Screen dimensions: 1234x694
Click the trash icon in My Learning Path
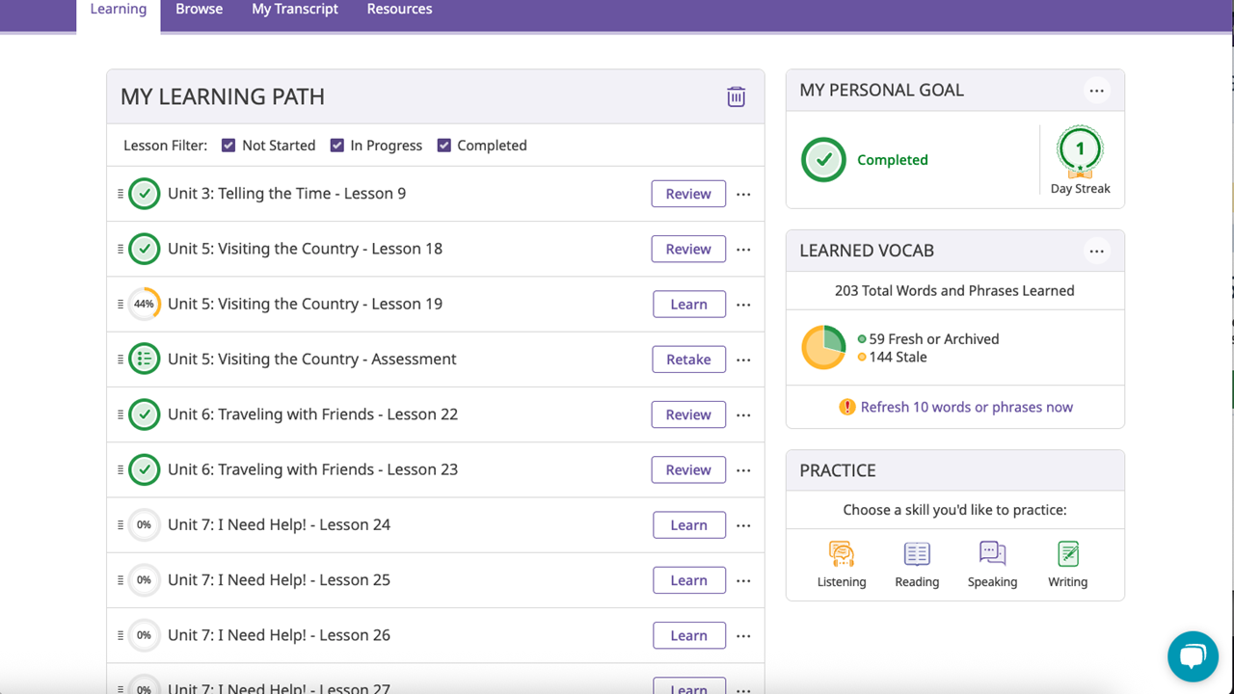[736, 96]
